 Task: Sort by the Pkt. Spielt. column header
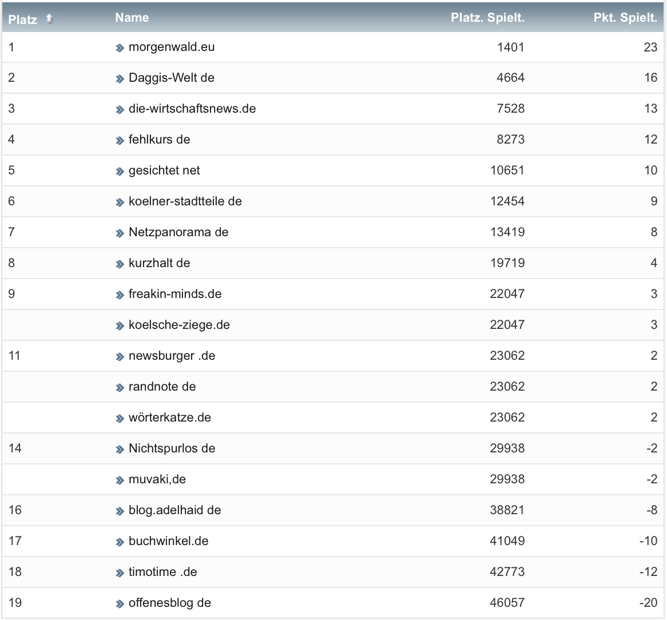point(625,17)
